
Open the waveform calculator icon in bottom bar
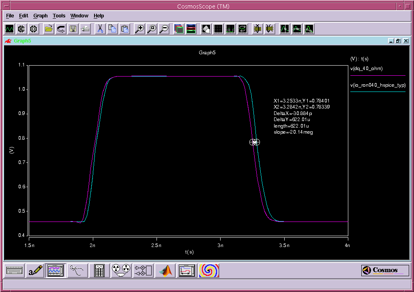point(99,271)
